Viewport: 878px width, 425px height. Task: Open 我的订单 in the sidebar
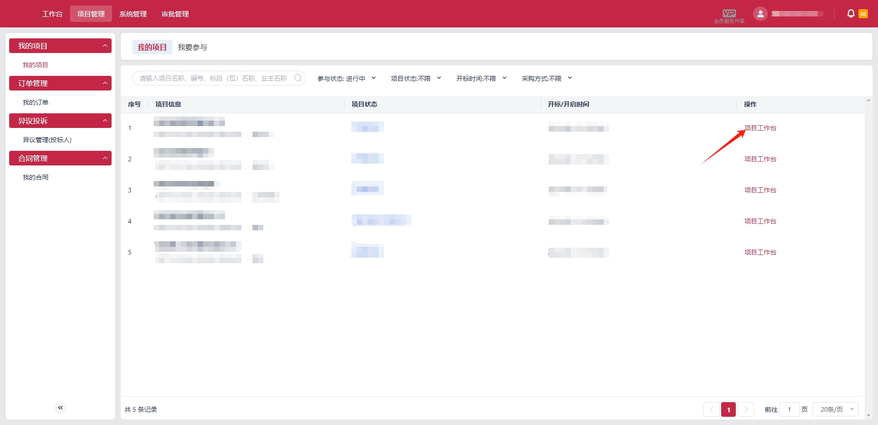[x=36, y=102]
